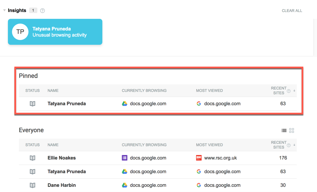The image size is (317, 192).
Task: Click Ellie Noakes purple Google Forms icon
Action: coord(125,158)
